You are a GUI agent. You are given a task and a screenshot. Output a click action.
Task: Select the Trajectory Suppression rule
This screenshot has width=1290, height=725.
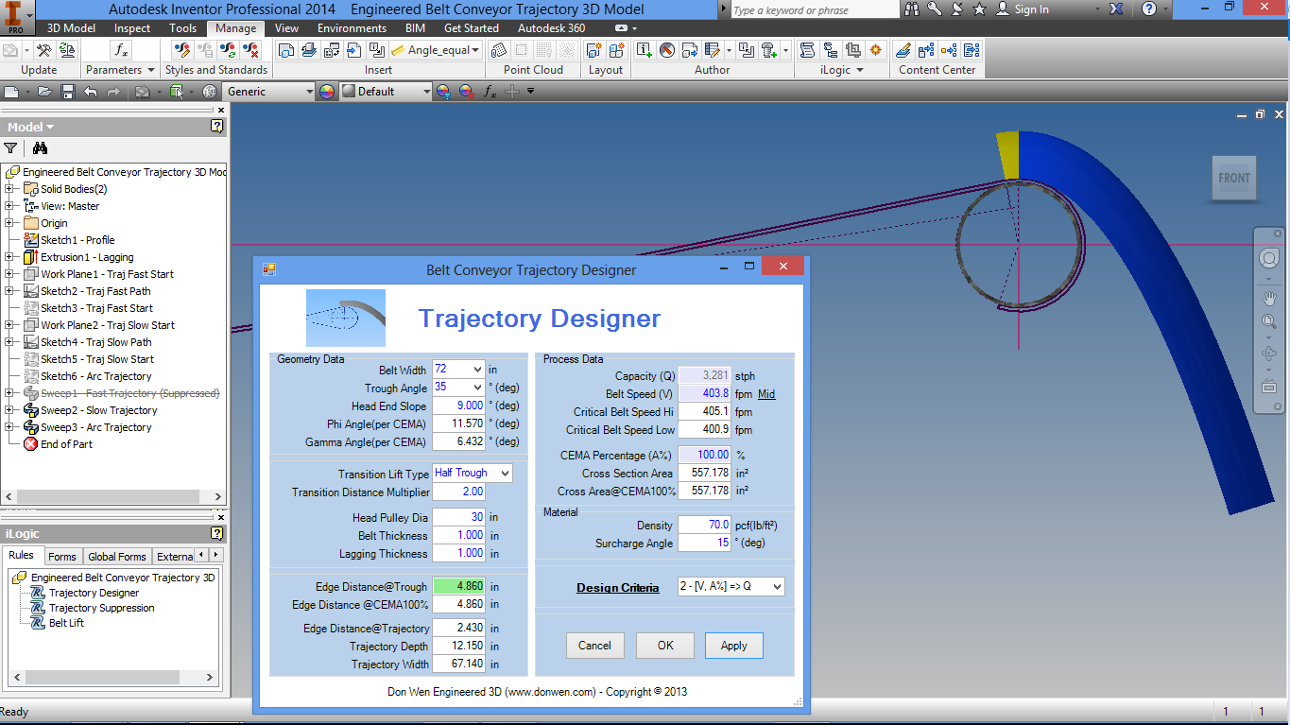coord(101,608)
